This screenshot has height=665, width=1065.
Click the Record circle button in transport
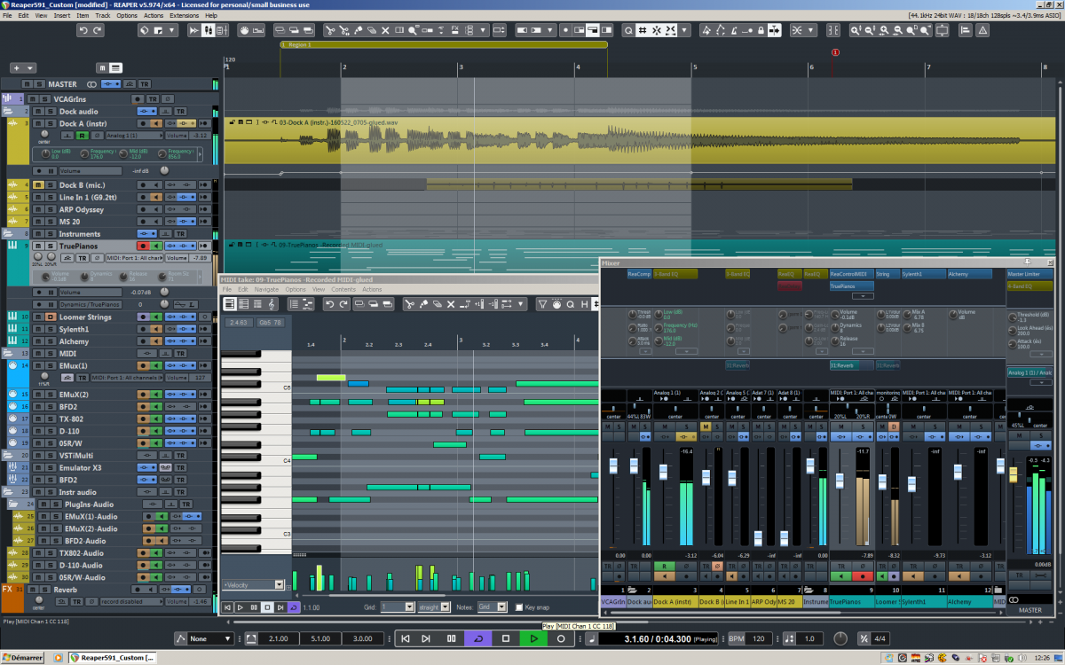[561, 638]
